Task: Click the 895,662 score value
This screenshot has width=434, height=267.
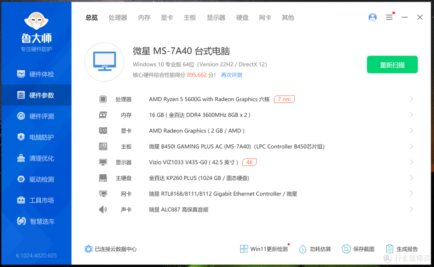Action: coord(197,75)
